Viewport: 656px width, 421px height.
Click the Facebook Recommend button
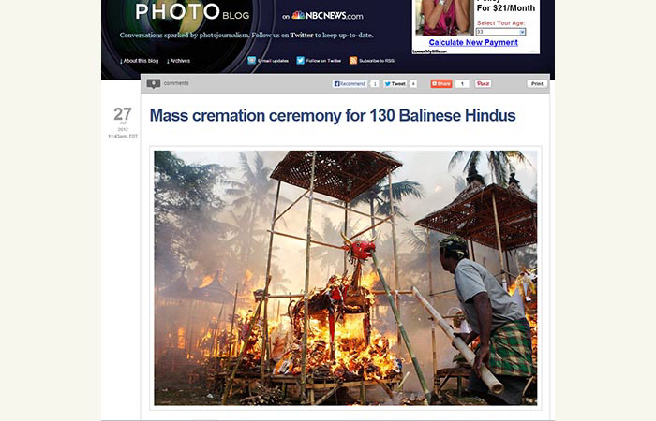pos(350,83)
